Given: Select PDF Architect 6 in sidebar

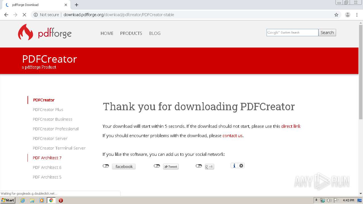Looking at the screenshot, I should point(47,167).
